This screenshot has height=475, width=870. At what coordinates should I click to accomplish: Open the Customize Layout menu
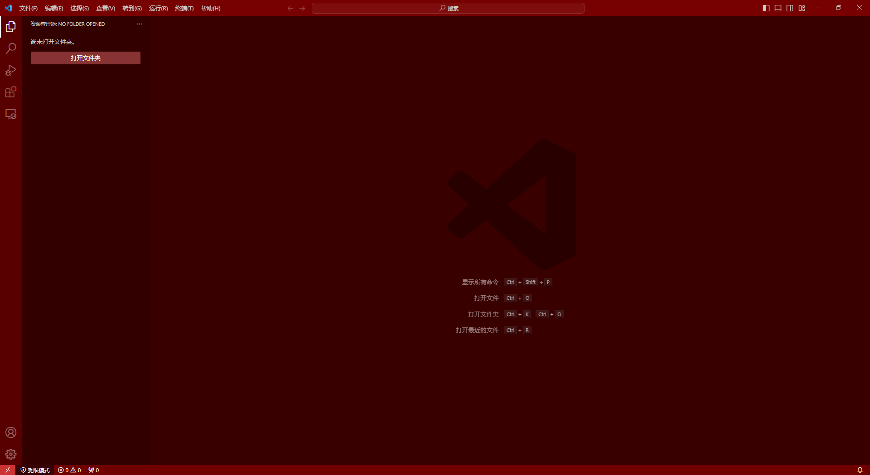[802, 8]
